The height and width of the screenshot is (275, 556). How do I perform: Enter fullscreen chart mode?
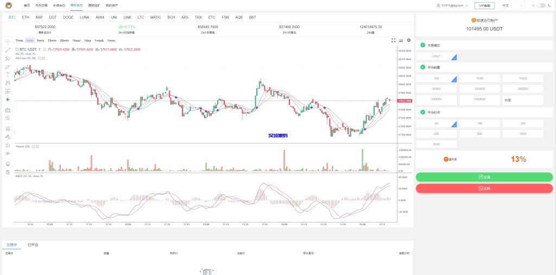pos(394,40)
